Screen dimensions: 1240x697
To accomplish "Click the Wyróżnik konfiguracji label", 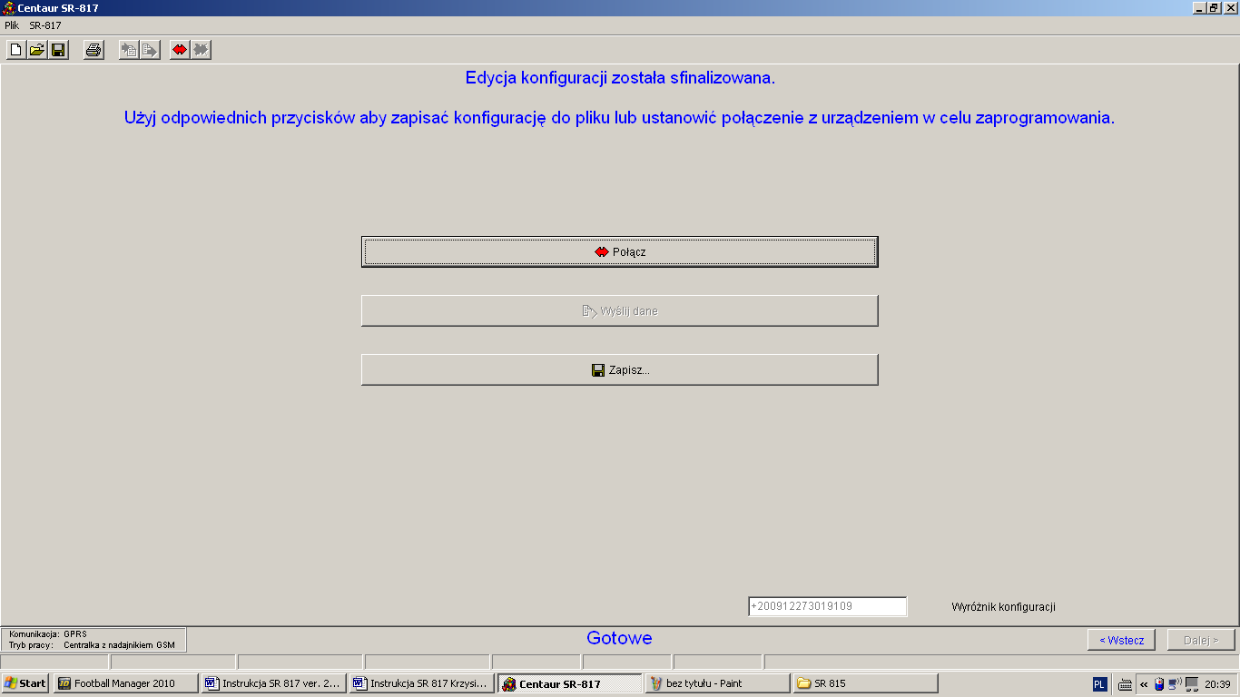I will coord(1003,607).
